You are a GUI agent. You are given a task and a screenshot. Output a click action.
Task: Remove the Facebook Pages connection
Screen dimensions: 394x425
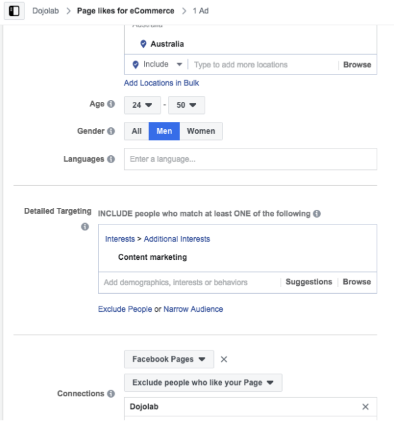(x=224, y=360)
